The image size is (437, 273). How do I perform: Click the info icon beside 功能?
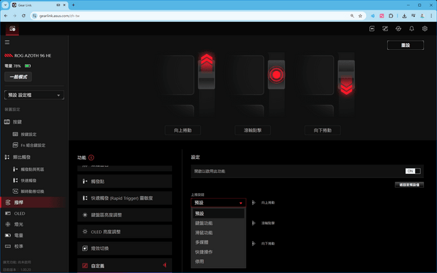(x=91, y=158)
